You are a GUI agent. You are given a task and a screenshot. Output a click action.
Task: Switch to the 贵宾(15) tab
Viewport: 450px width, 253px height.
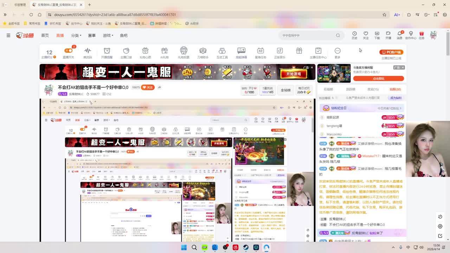(373, 89)
